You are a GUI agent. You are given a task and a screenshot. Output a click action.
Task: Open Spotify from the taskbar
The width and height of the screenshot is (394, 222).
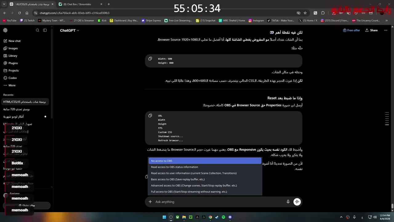(223, 217)
